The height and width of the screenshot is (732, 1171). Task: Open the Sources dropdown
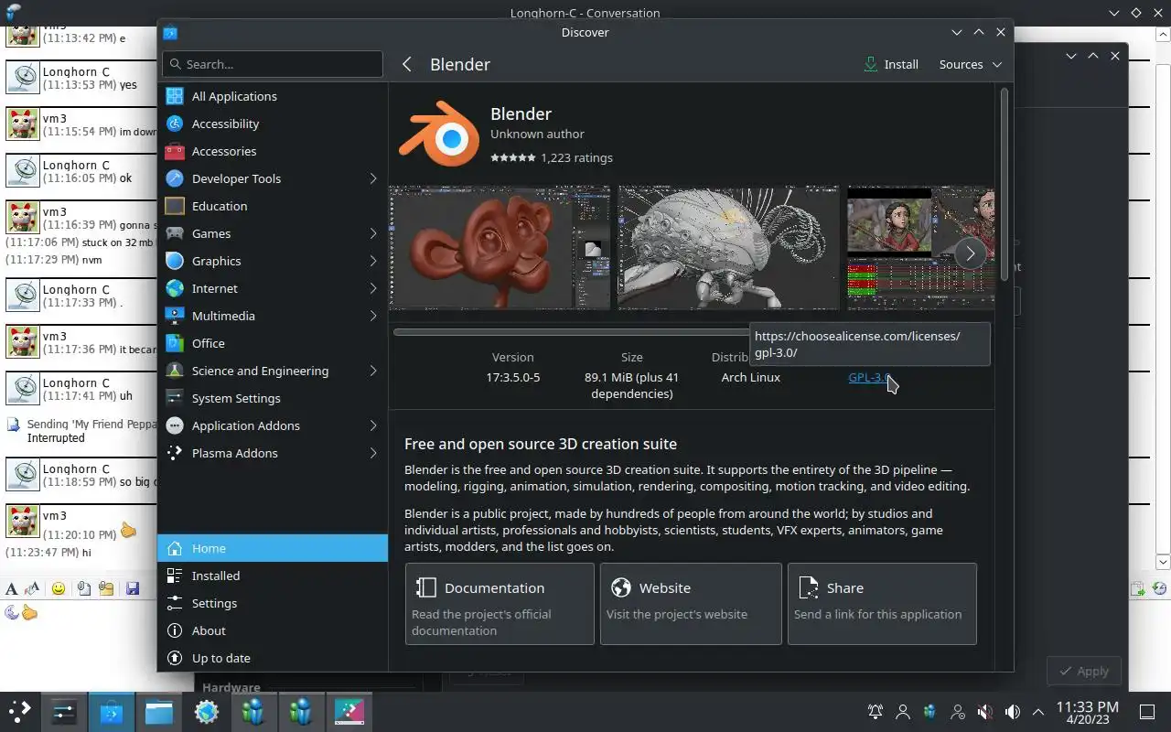(970, 64)
